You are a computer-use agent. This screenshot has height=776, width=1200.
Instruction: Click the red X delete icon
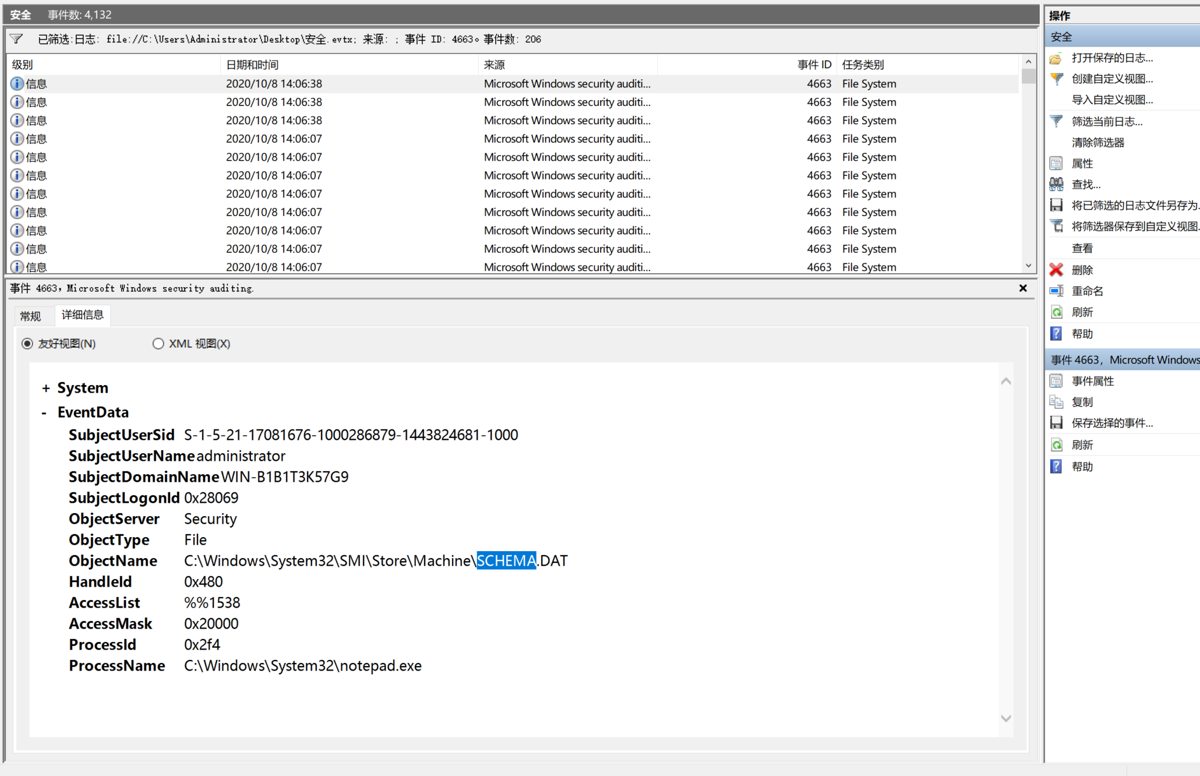(1056, 270)
